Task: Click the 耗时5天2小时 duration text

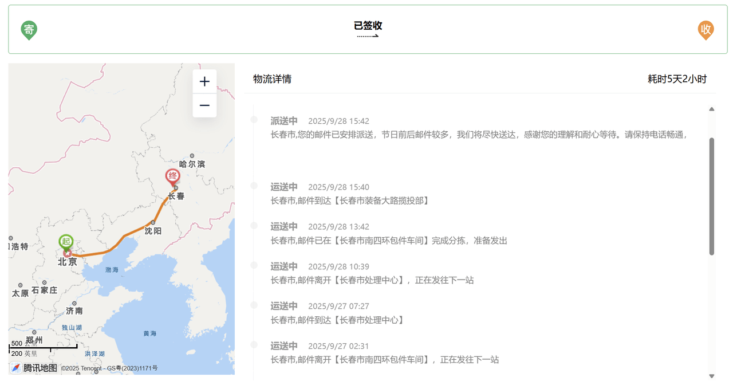Action: [x=677, y=79]
